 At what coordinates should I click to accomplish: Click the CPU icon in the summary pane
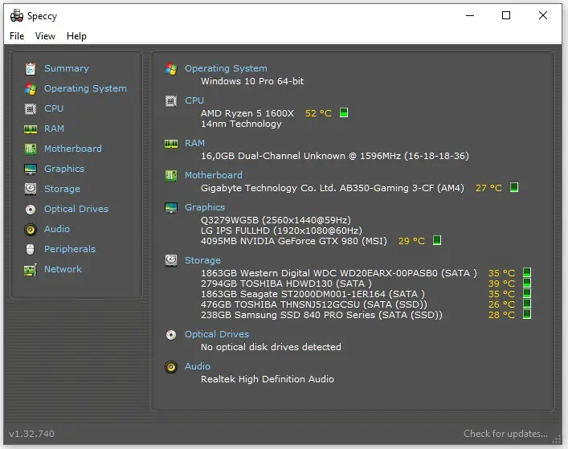[171, 101]
